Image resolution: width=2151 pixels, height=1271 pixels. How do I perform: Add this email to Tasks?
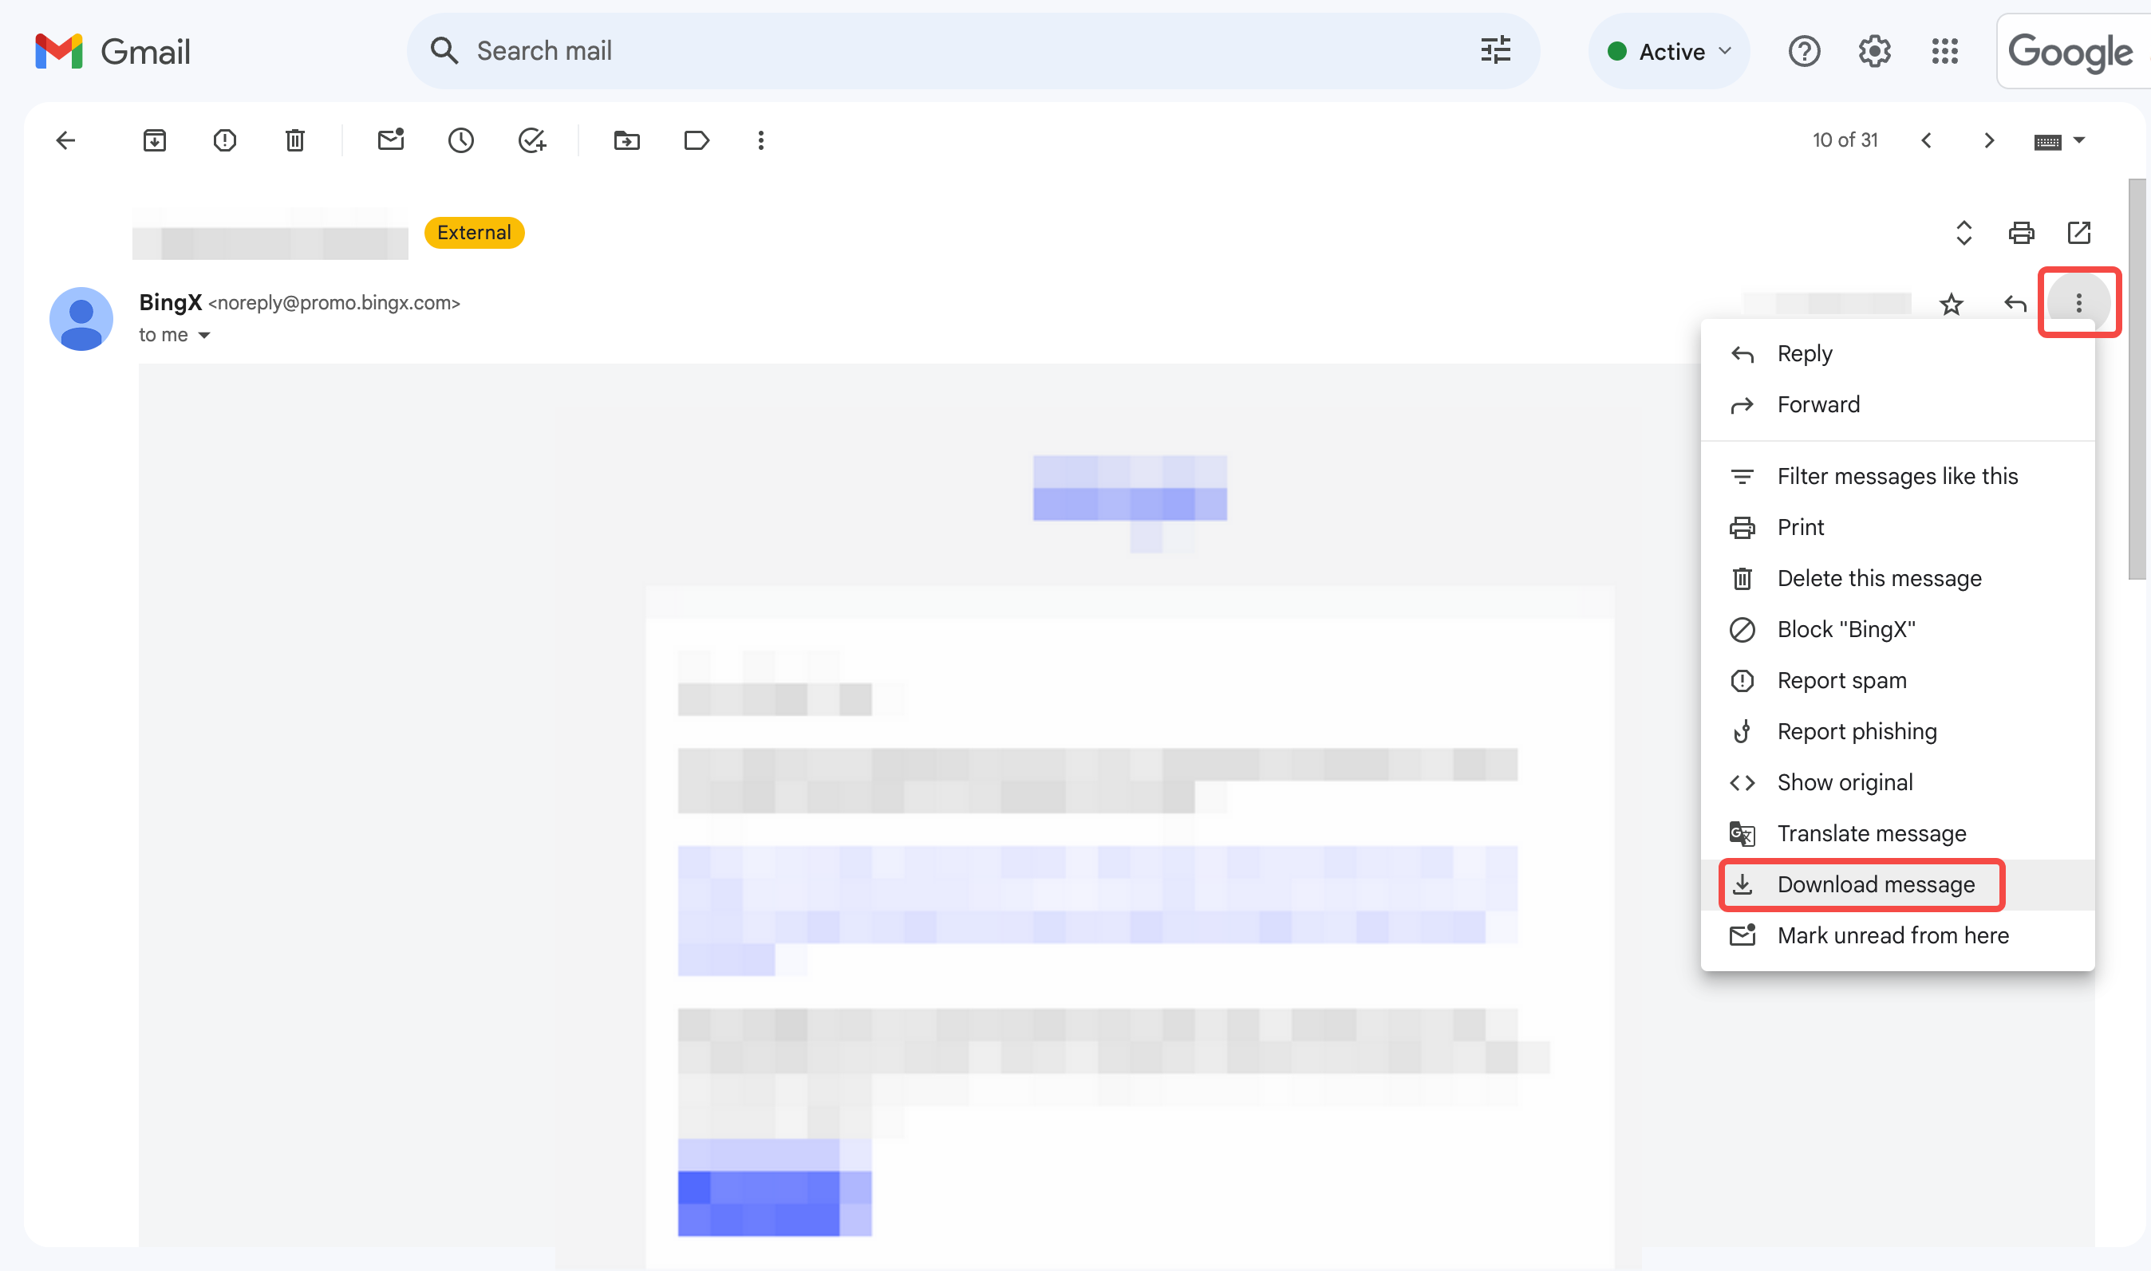(x=531, y=140)
